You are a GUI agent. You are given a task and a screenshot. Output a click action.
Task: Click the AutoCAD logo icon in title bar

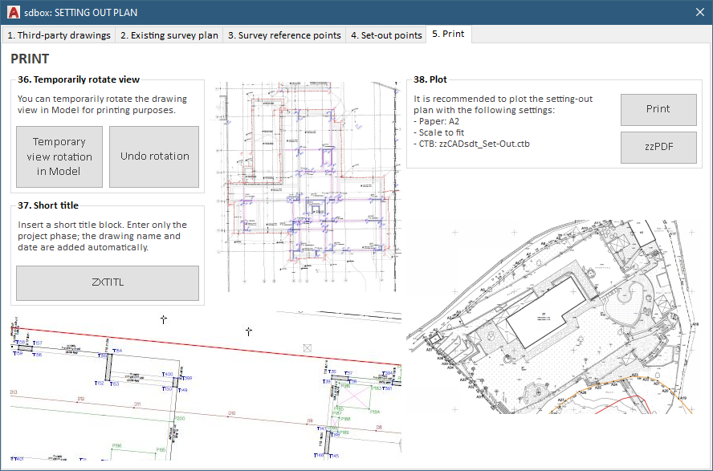(x=14, y=12)
